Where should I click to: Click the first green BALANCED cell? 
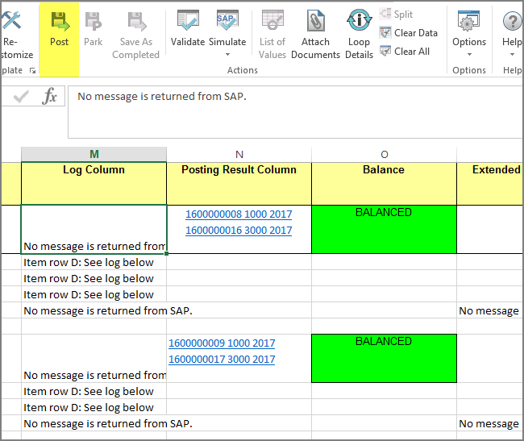coord(384,229)
